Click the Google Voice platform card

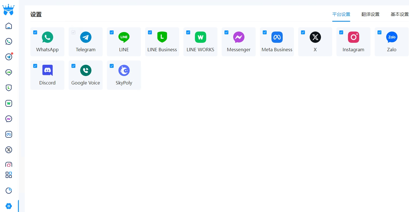pyautogui.click(x=86, y=75)
